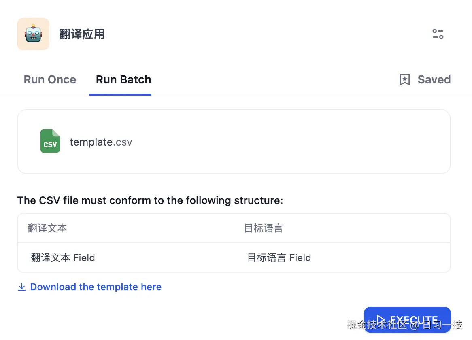Click the robot app icon for 翻译应用
This screenshot has height=340, width=472.
(33, 34)
